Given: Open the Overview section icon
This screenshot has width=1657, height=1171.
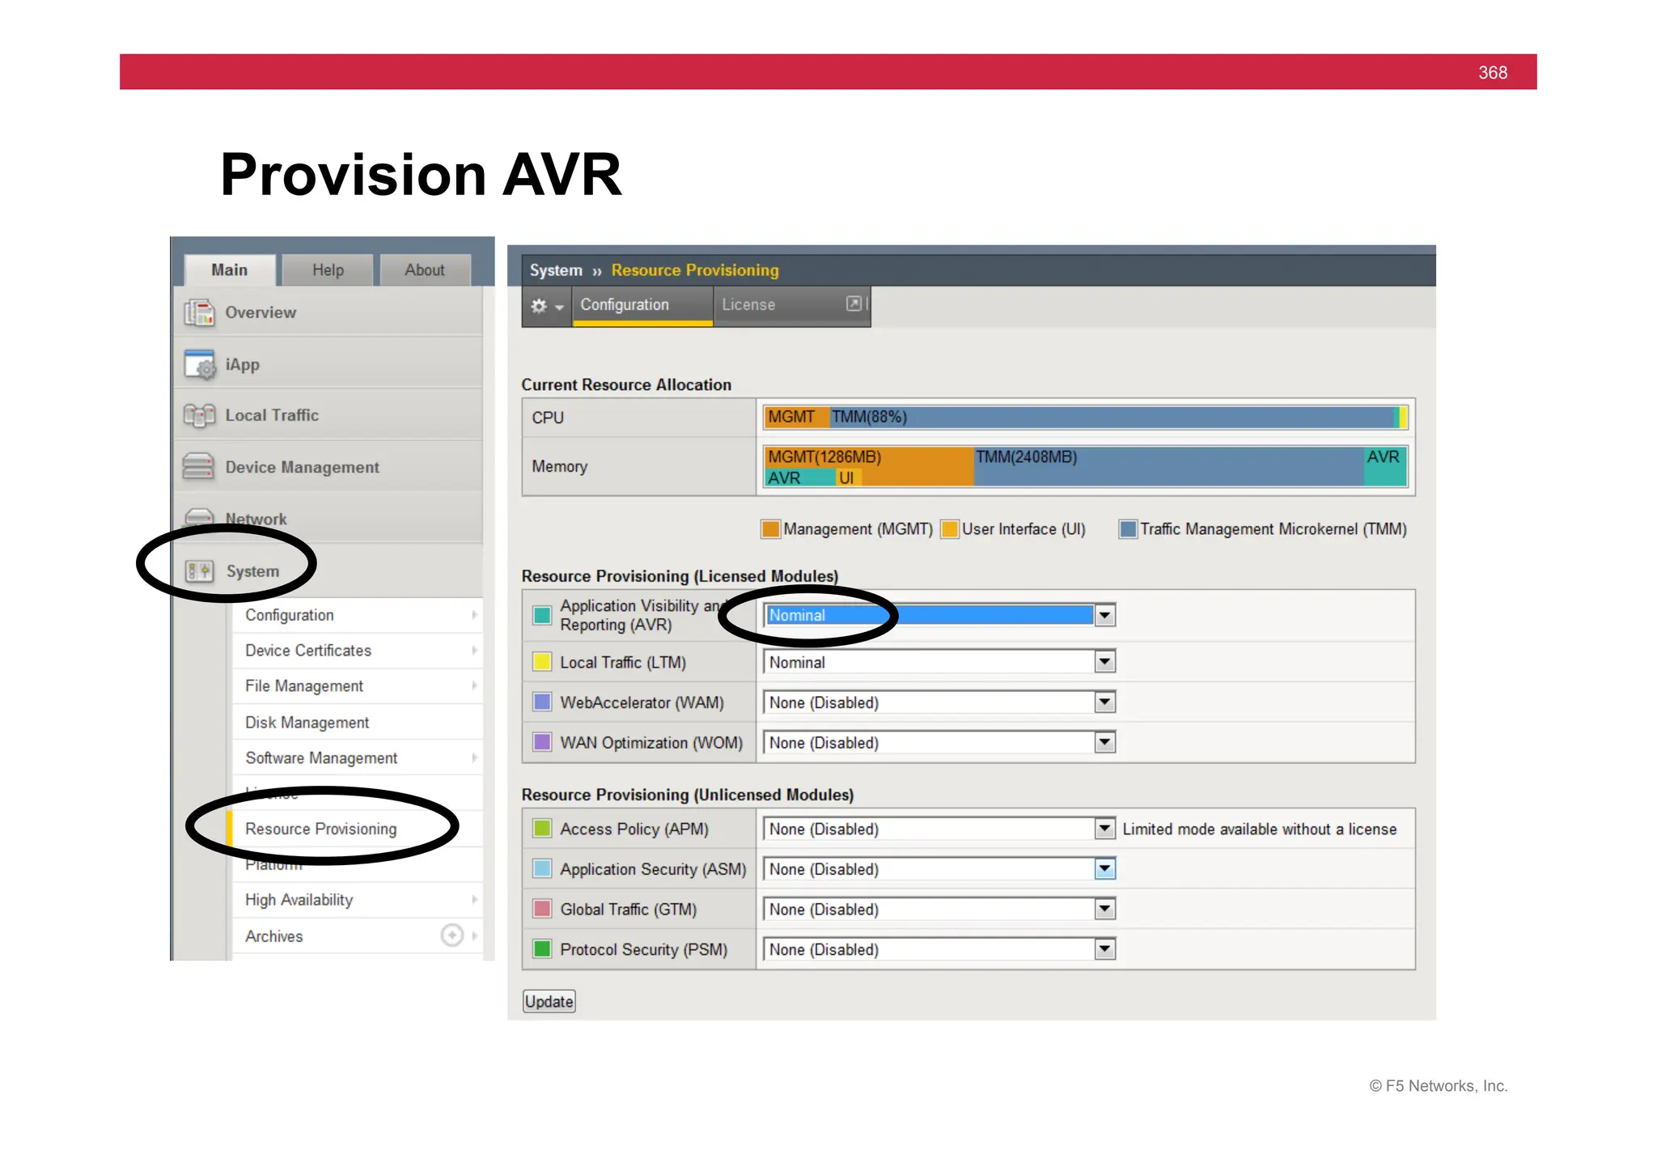Looking at the screenshot, I should pos(199,312).
